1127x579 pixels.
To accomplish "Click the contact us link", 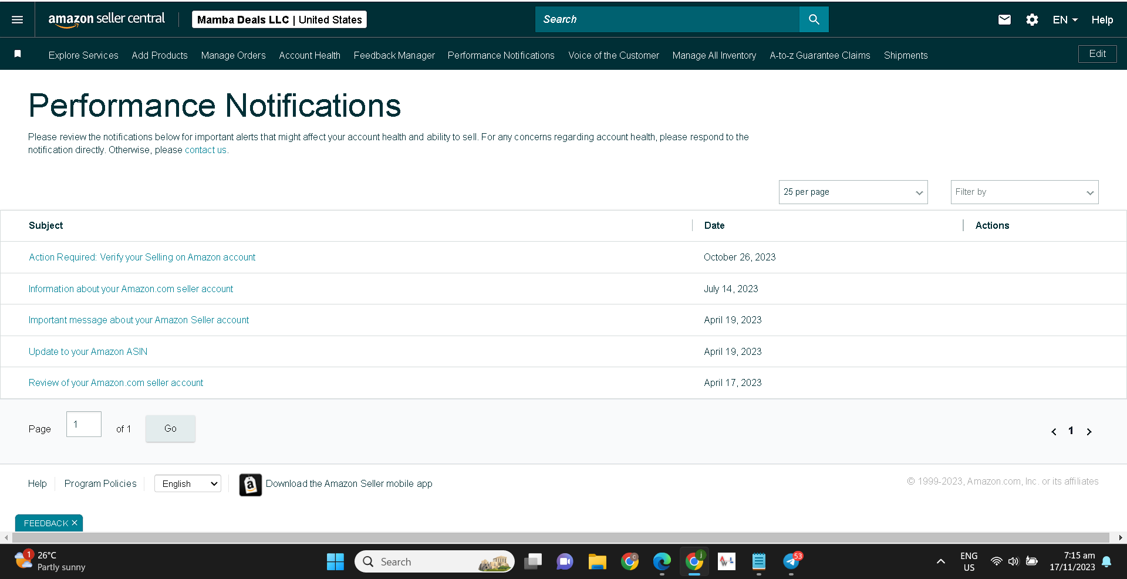I will (x=205, y=150).
